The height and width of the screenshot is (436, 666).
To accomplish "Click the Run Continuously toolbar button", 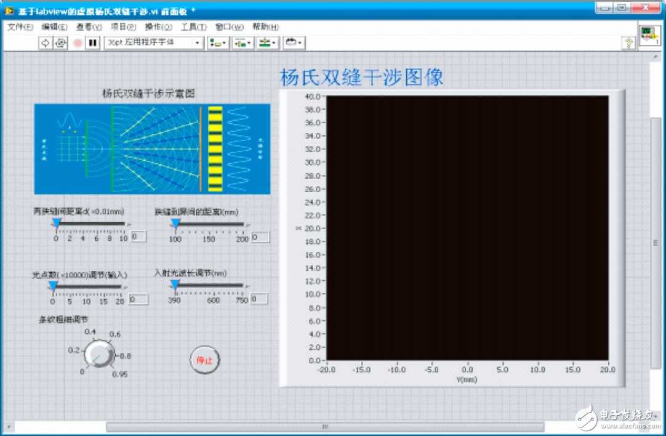I will (x=60, y=43).
